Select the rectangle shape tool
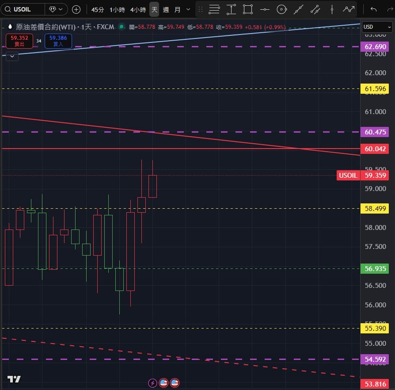The width and height of the screenshot is (395, 390). (247, 9)
